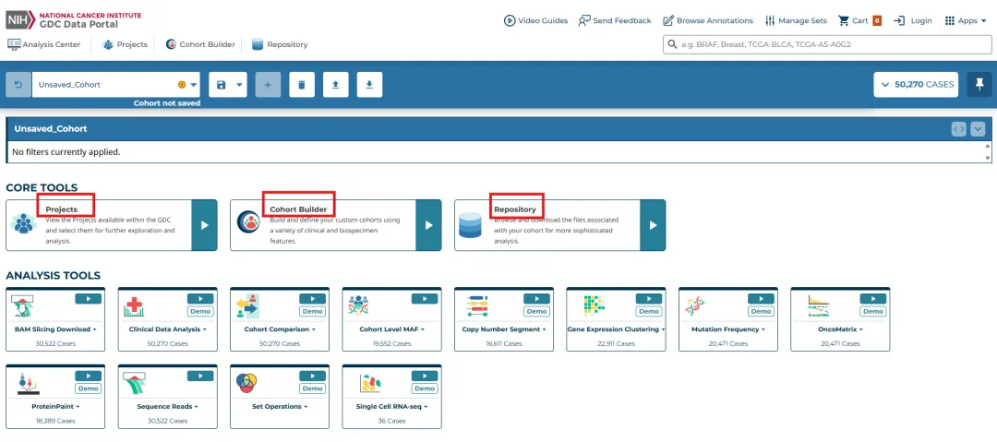Click the Unsaved_Cohort query expression button

(959, 128)
